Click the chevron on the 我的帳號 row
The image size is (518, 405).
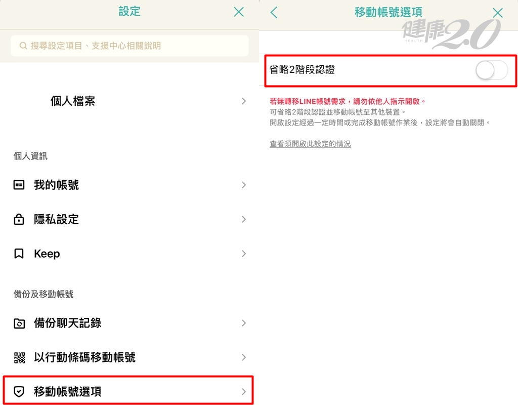click(244, 185)
